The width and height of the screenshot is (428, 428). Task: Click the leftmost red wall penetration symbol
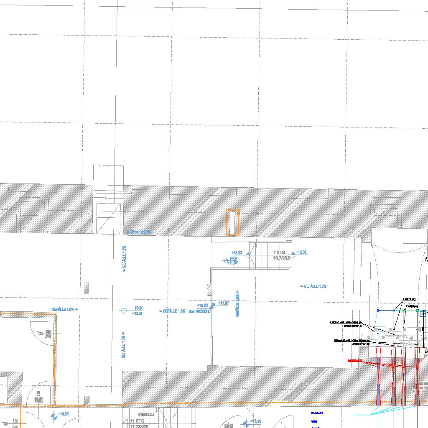379,376
